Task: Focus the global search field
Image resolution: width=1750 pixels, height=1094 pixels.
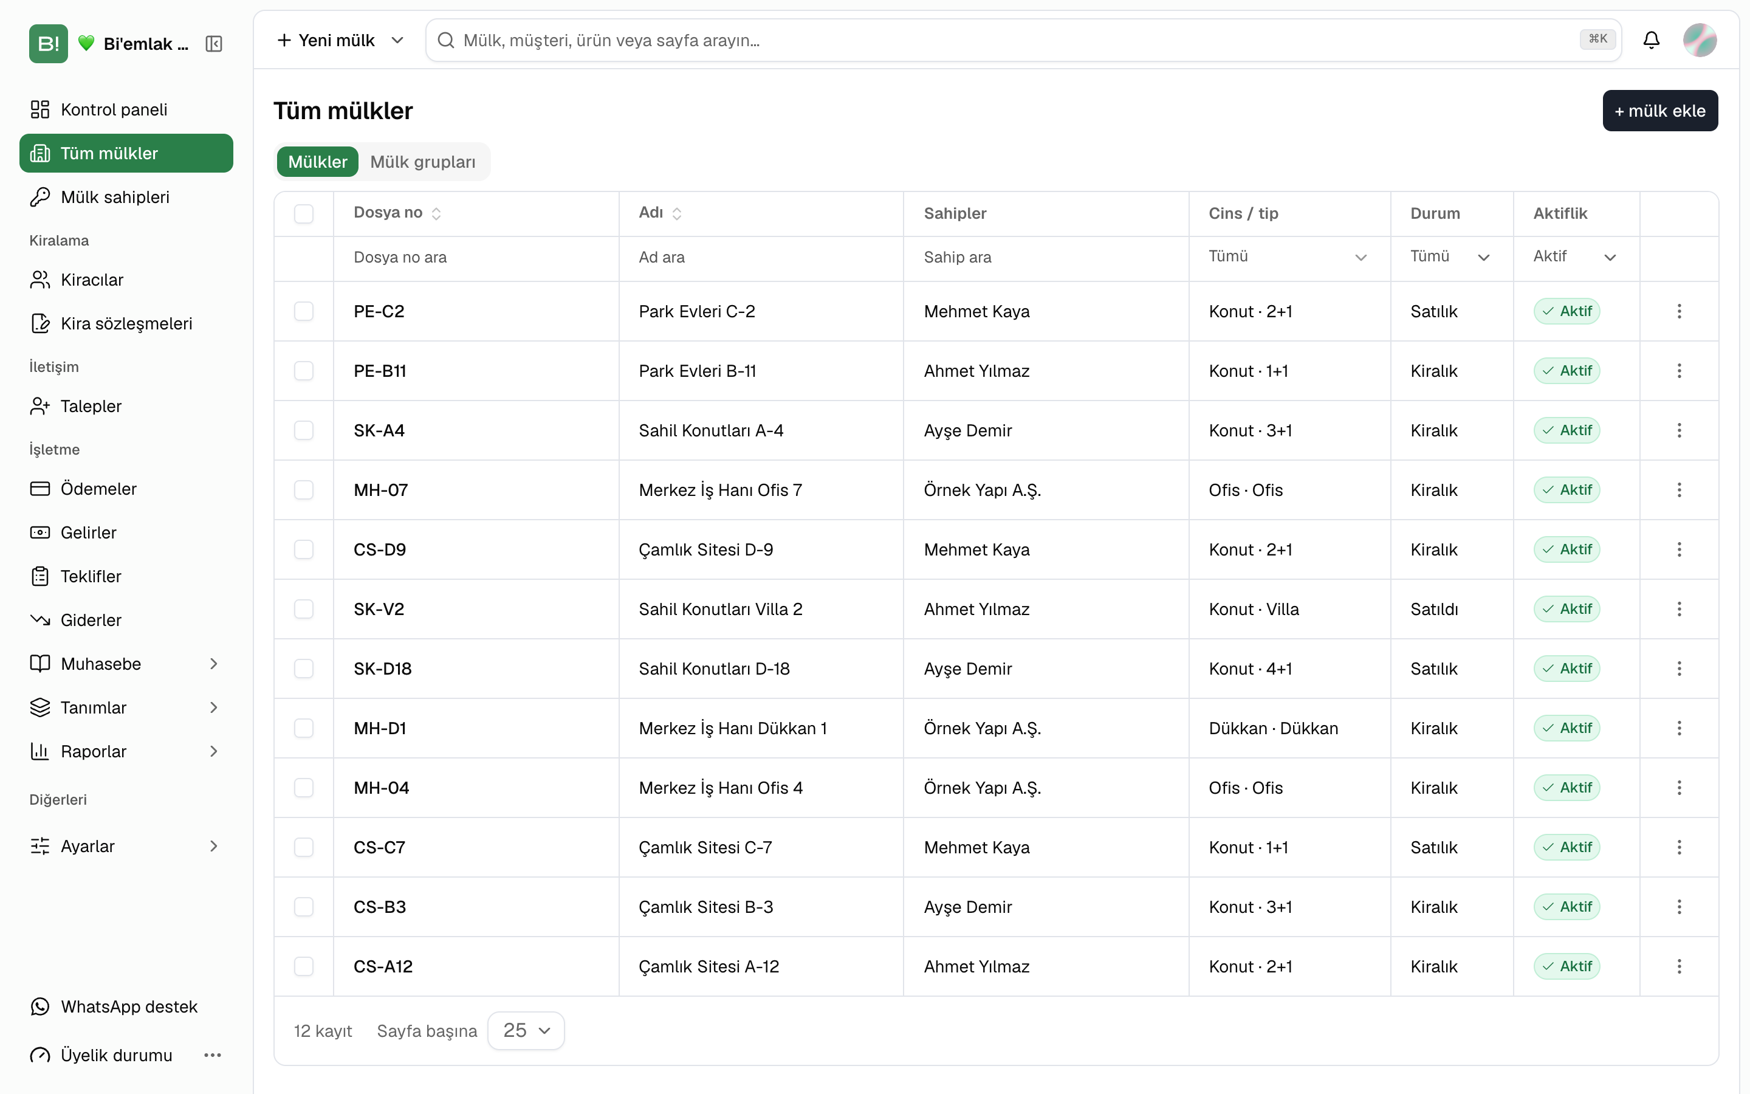Action: tap(1023, 41)
